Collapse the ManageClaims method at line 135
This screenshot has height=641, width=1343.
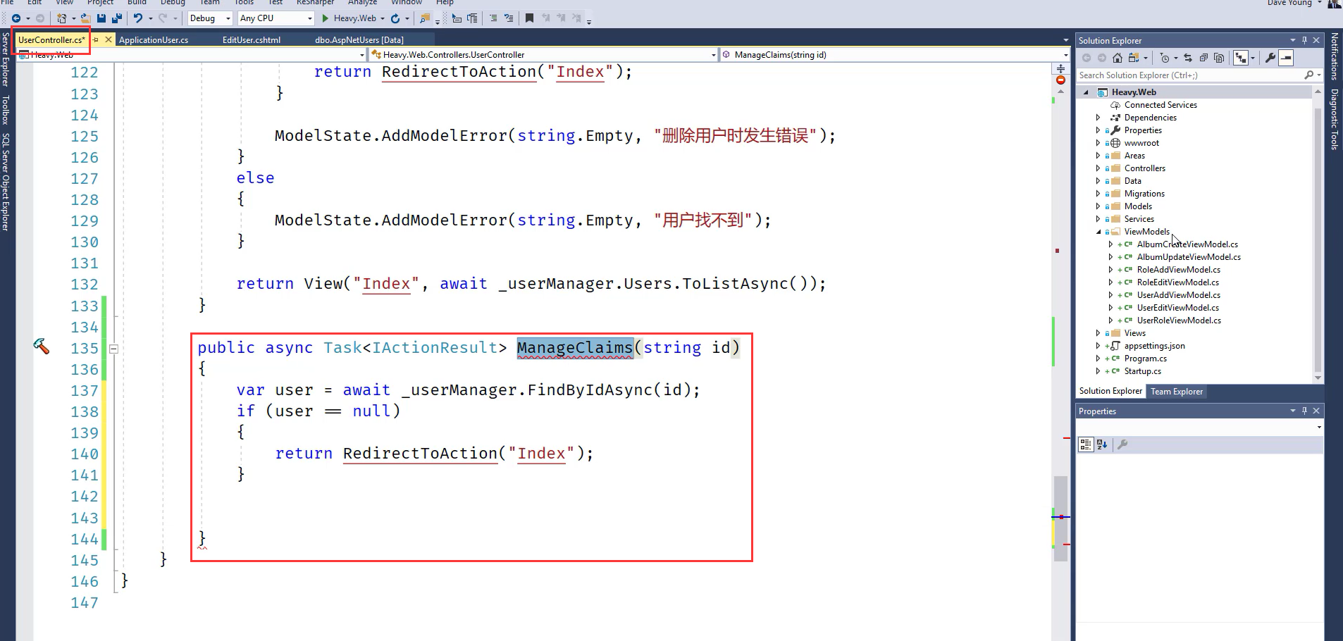[113, 349]
